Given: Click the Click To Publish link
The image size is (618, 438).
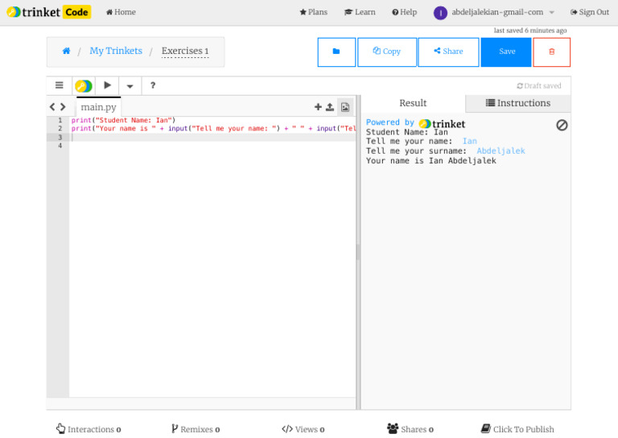Looking at the screenshot, I should tap(517, 429).
